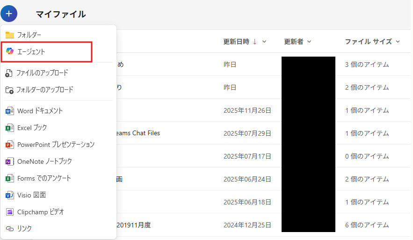Viewport: 413px width, 240px height.
Task: Click the yellow folder icon
Action: coord(10,35)
